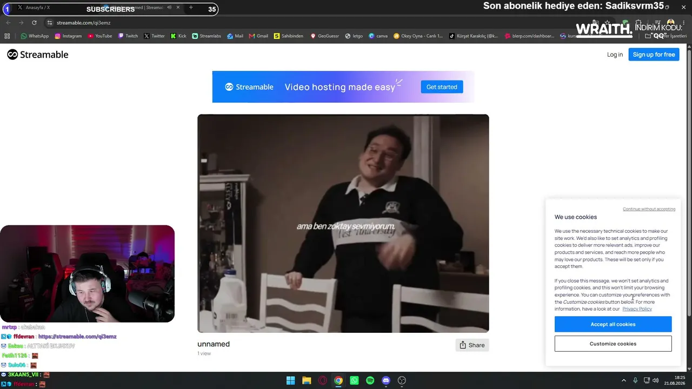Click Sign up for free

click(x=654, y=55)
